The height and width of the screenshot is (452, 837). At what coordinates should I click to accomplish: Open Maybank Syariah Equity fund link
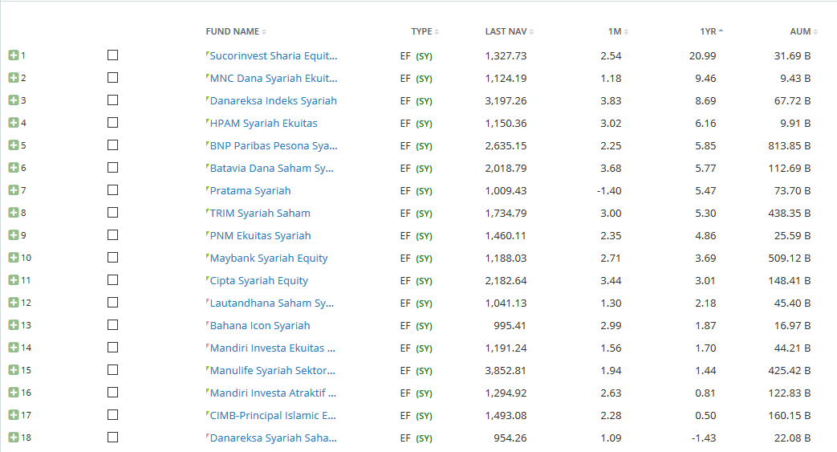(269, 259)
